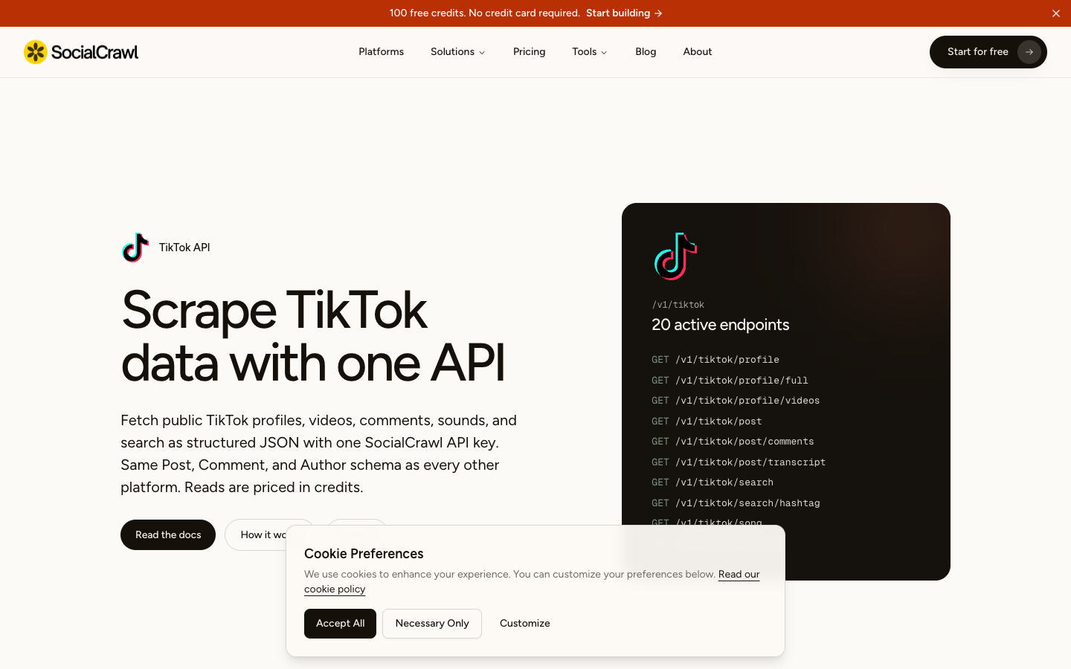Image resolution: width=1071 pixels, height=669 pixels.
Task: Go to the Pricing page
Action: click(530, 52)
